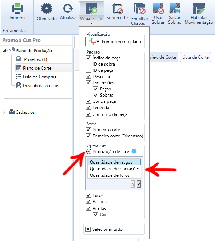Click the Salvar Sobras icon
This screenshot has height=241, width=215.
pyautogui.click(x=175, y=8)
